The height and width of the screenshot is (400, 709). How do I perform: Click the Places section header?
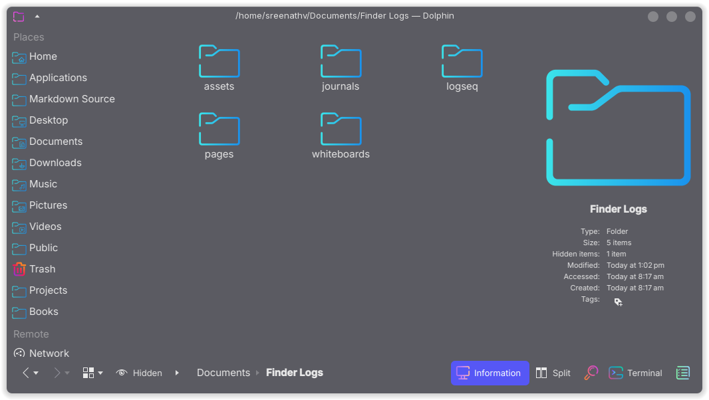[x=29, y=37]
